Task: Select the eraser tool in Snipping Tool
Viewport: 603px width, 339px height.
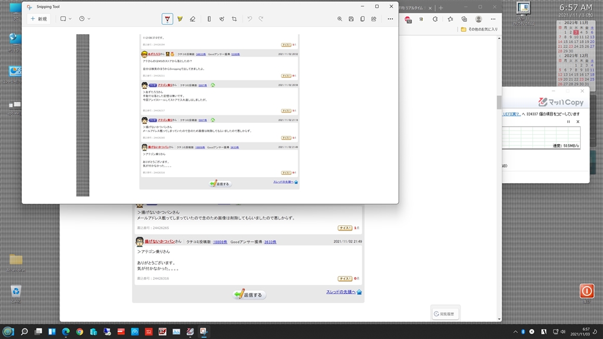Action: tap(193, 19)
